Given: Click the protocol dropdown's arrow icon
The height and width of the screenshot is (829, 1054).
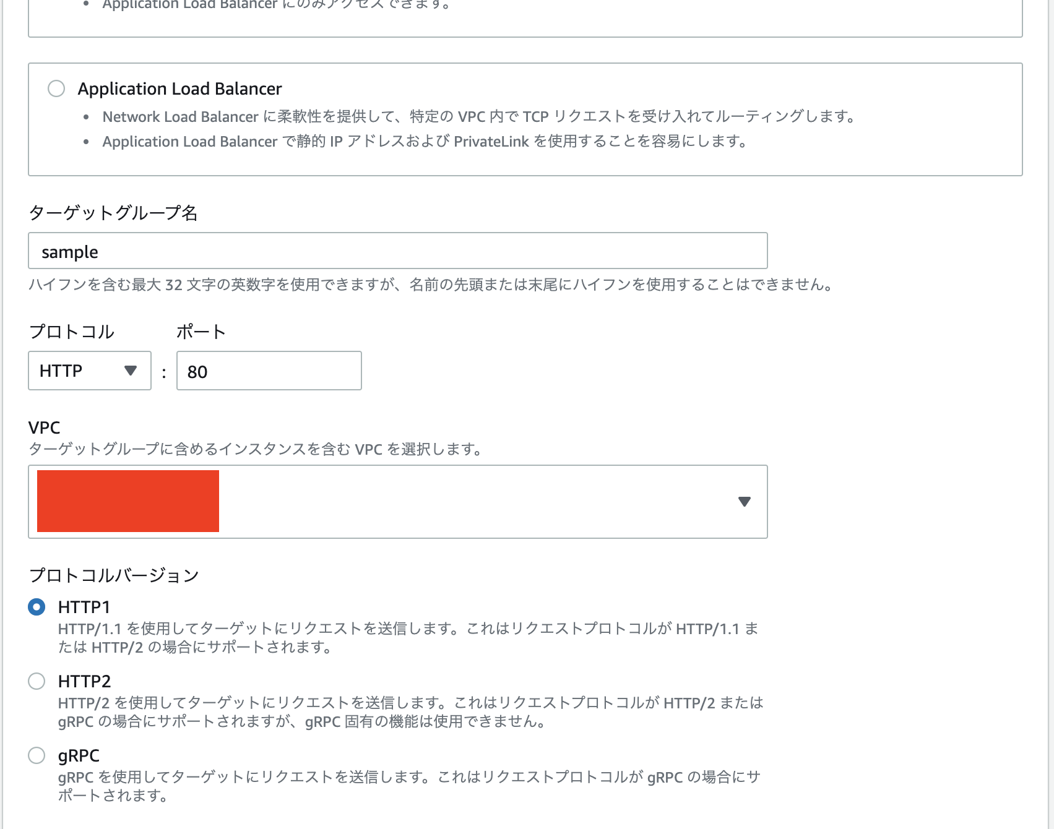Looking at the screenshot, I should 131,371.
